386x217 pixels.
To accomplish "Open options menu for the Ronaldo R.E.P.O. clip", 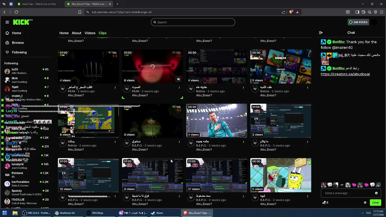I will 243,142.
